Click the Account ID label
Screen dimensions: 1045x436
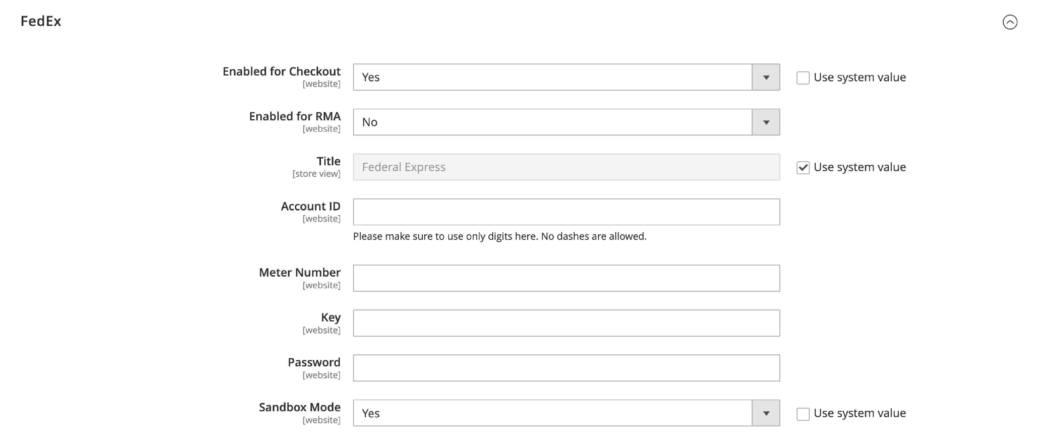[311, 206]
